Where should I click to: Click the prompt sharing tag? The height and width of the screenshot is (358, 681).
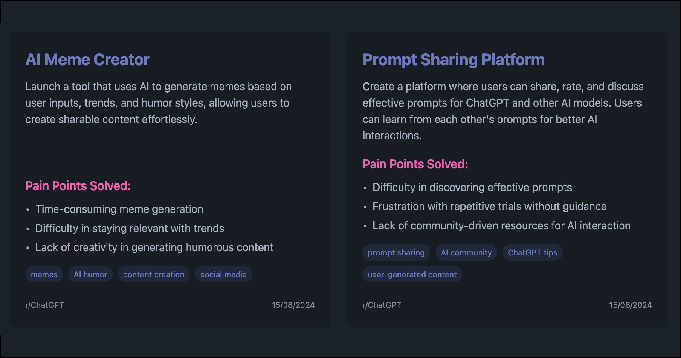pyautogui.click(x=396, y=252)
